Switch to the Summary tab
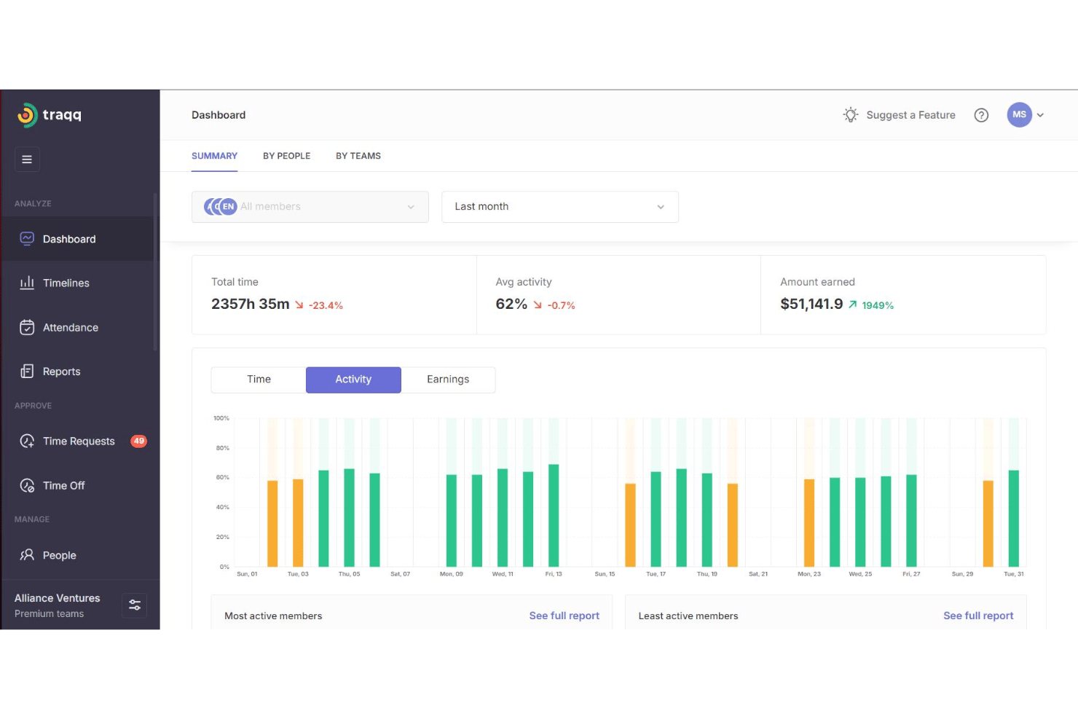Viewport: 1078px width, 719px height. tap(214, 156)
